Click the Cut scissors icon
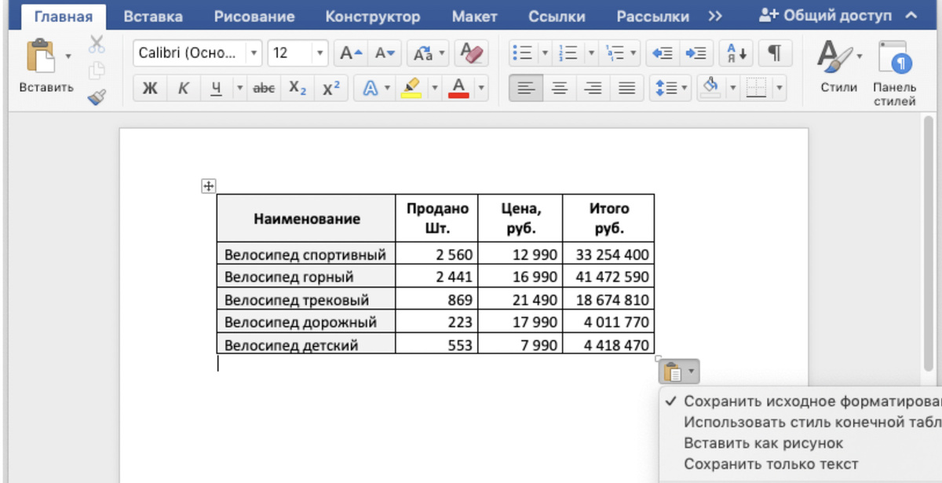Viewport: 942px width, 483px height. (97, 45)
